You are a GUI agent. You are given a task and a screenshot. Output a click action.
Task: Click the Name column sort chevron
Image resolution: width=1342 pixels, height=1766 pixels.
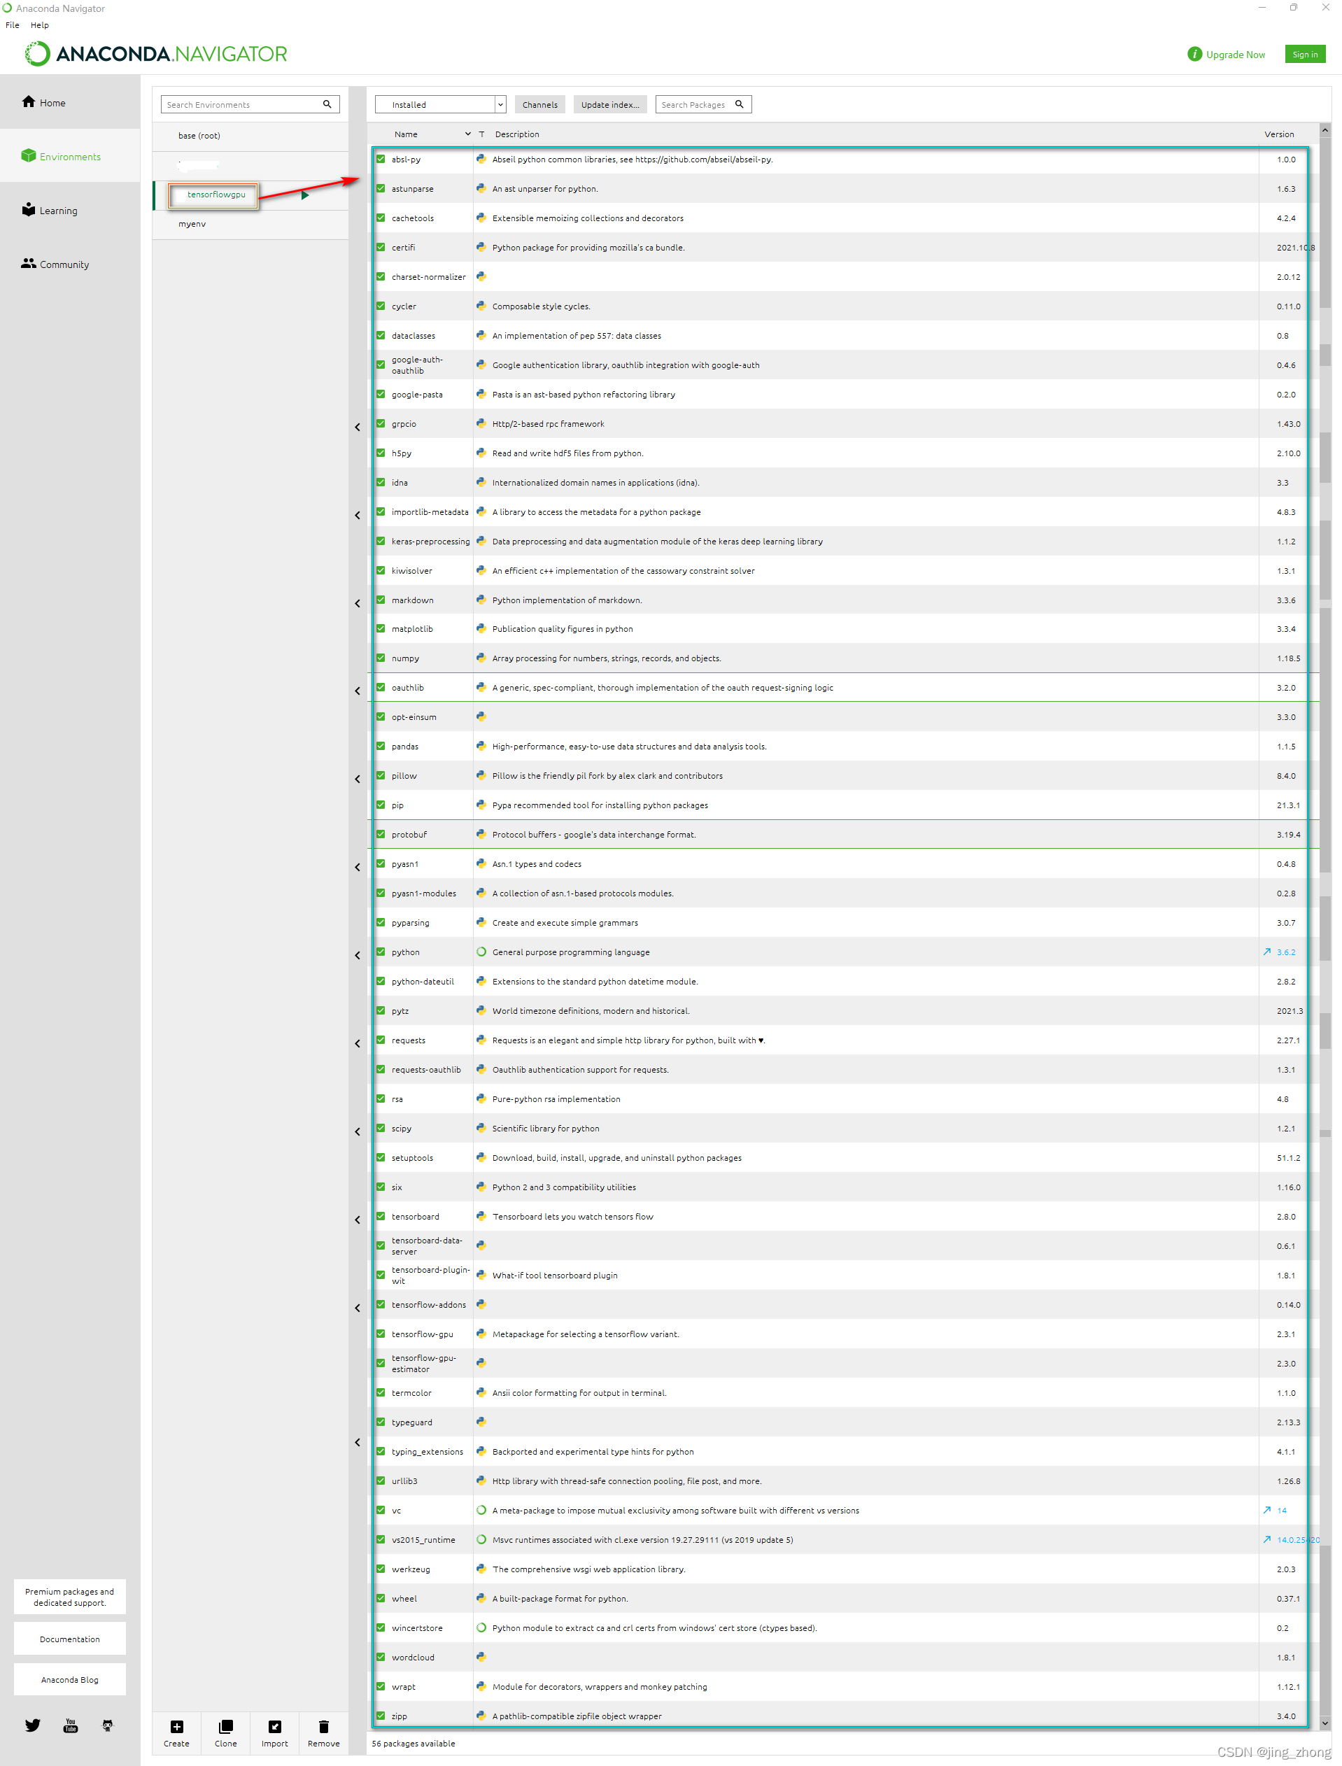tap(468, 134)
